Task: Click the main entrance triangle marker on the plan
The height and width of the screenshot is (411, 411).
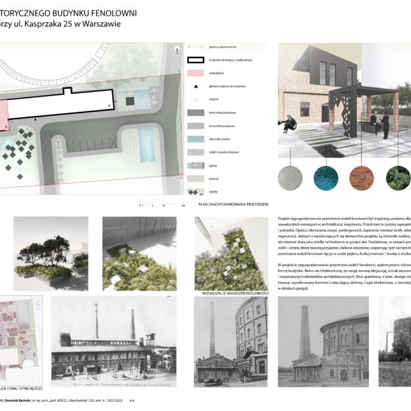Action: click(x=36, y=119)
